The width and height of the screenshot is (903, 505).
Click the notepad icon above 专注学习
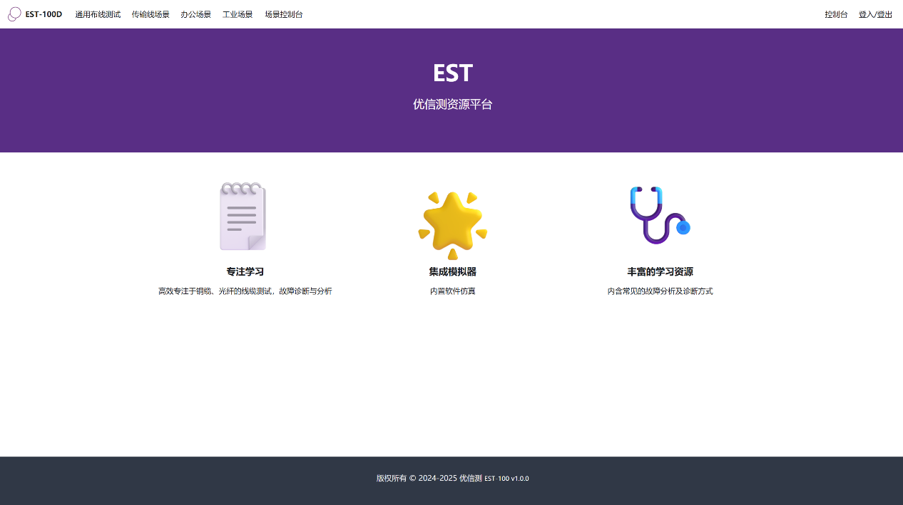(x=243, y=217)
